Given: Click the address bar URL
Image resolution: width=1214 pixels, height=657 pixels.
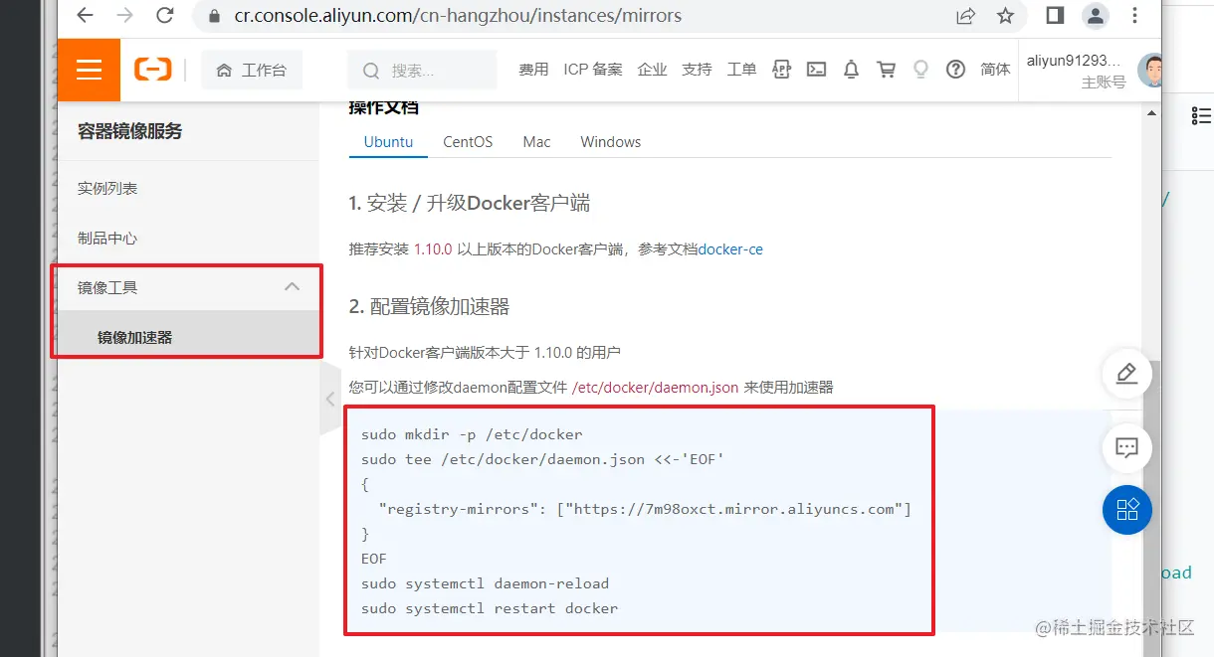Looking at the screenshot, I should (x=458, y=17).
